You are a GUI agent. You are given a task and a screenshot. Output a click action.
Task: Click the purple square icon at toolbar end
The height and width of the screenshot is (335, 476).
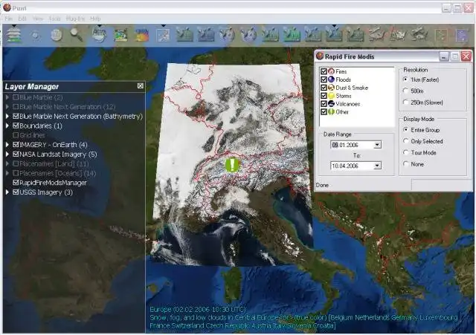pyautogui.click(x=461, y=35)
